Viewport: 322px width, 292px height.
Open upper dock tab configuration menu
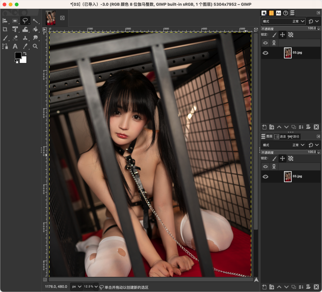point(318,13)
